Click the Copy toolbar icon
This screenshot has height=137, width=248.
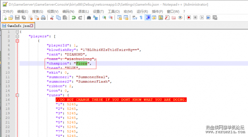[58, 17]
